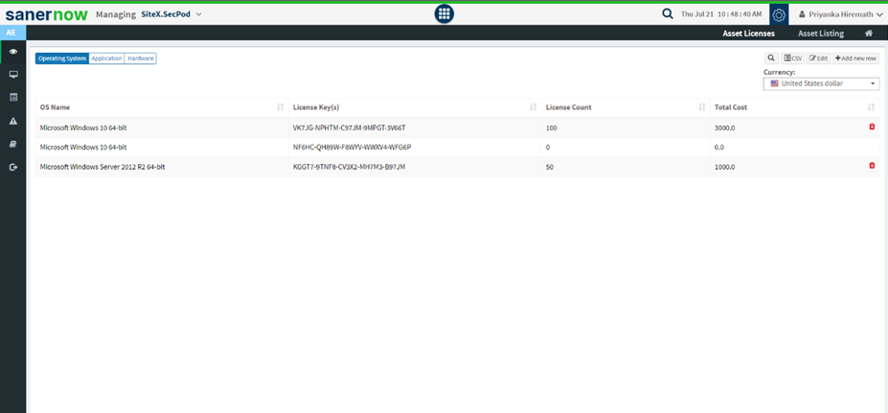Viewport: 888px width, 413px height.
Task: Open Asset Listing in the navigation bar
Action: coord(821,34)
